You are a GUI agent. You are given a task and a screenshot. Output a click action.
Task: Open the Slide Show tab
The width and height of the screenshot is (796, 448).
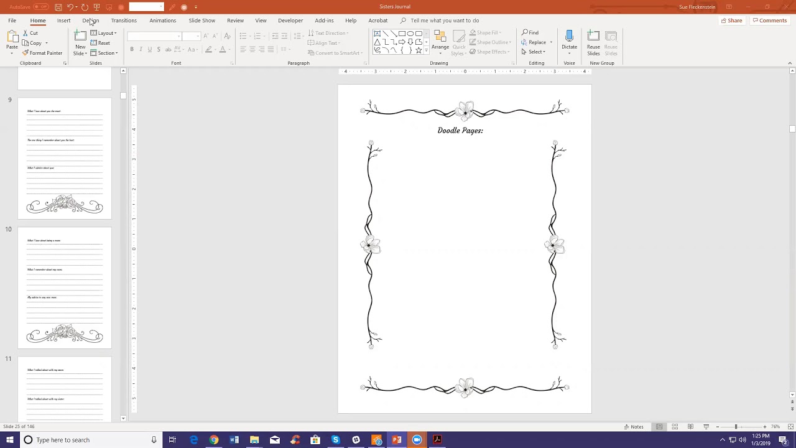[x=201, y=21]
